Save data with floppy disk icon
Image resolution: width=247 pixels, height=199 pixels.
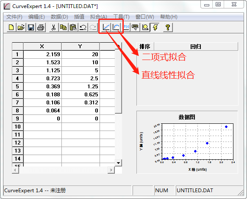tap(31, 27)
